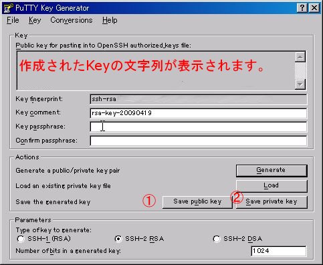Open the File menu
The width and height of the screenshot is (323, 265).
[x=13, y=20]
